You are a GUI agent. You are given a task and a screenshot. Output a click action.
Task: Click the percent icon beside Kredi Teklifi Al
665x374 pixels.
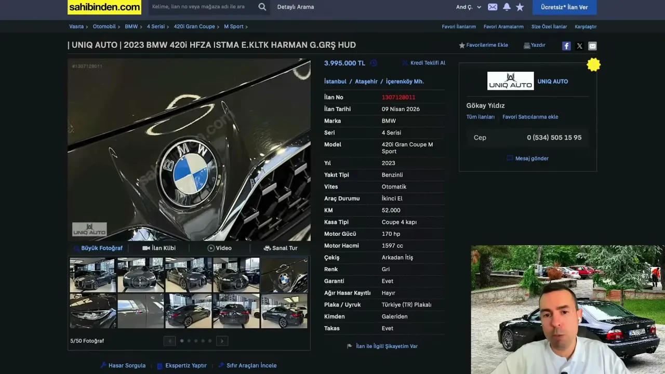click(405, 63)
